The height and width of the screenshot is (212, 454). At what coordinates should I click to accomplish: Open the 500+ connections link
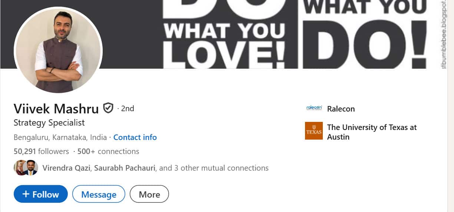[107, 151]
